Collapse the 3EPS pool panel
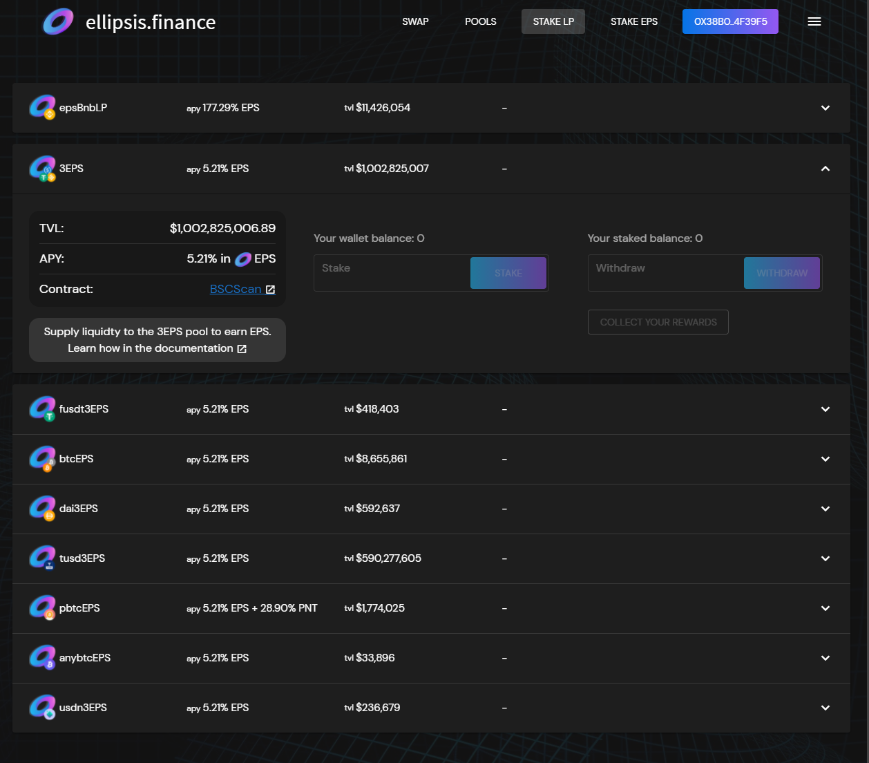 point(825,169)
